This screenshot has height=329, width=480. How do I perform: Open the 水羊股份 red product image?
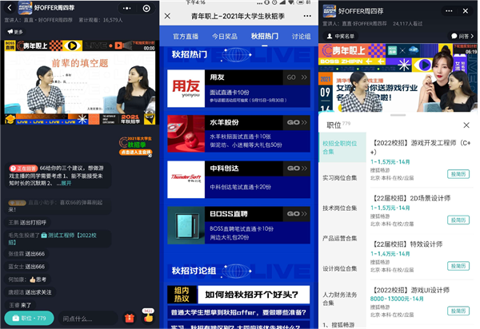pos(186,134)
